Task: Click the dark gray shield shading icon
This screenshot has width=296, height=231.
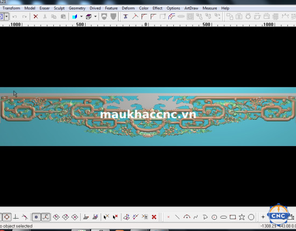Action: coord(113,17)
